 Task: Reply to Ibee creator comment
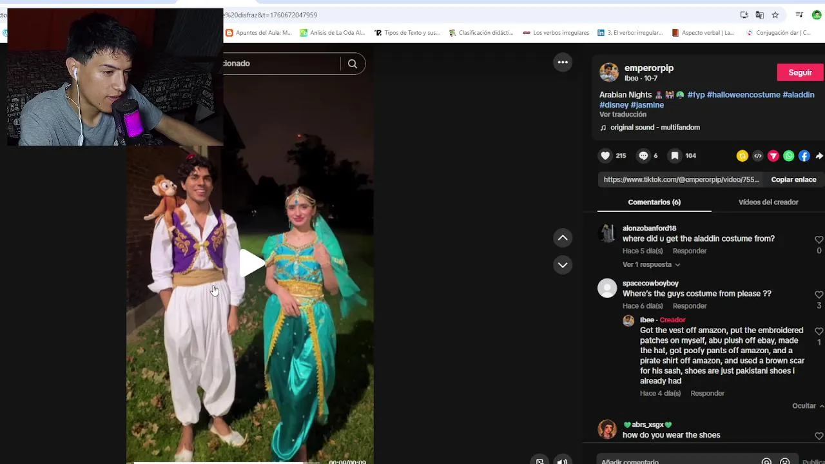pos(707,393)
